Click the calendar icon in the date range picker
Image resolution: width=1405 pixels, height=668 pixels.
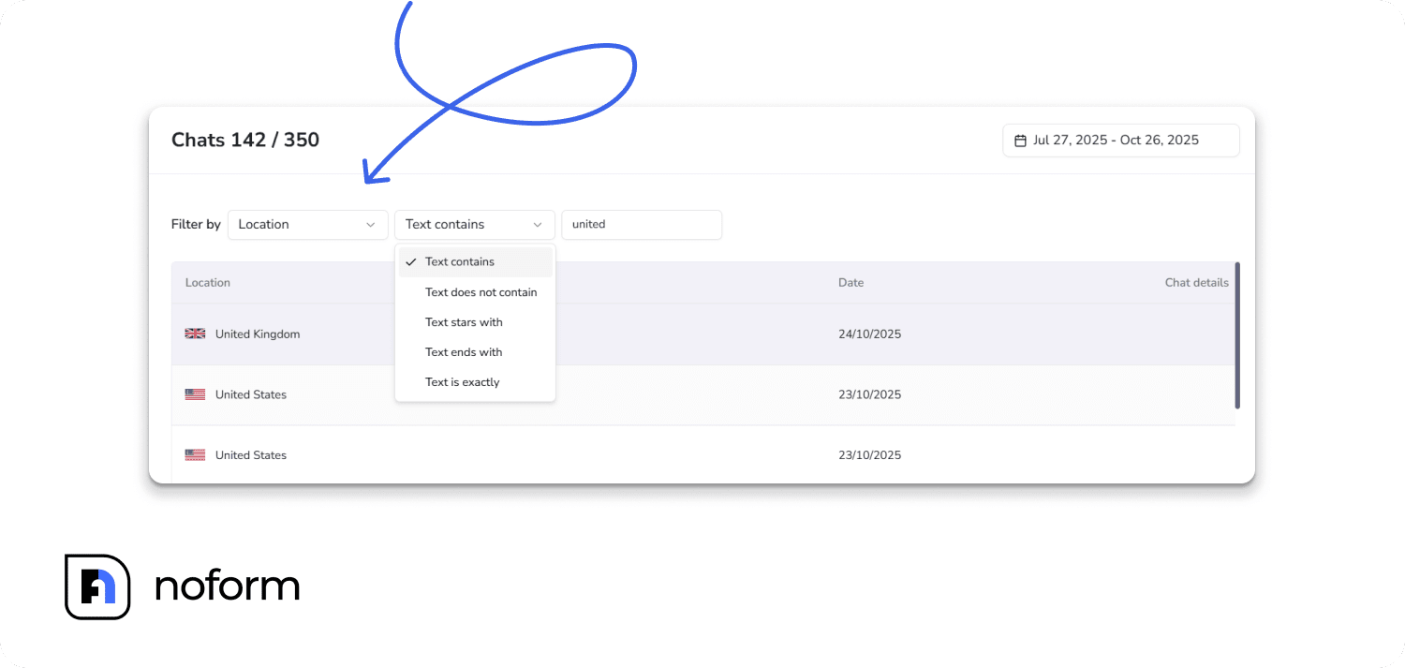(1022, 140)
